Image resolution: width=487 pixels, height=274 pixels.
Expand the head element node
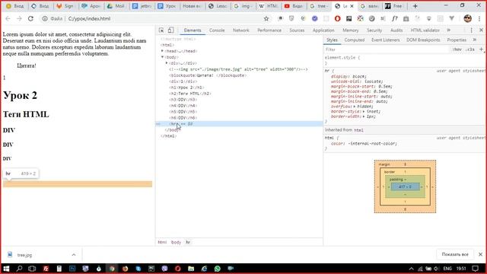162,51
